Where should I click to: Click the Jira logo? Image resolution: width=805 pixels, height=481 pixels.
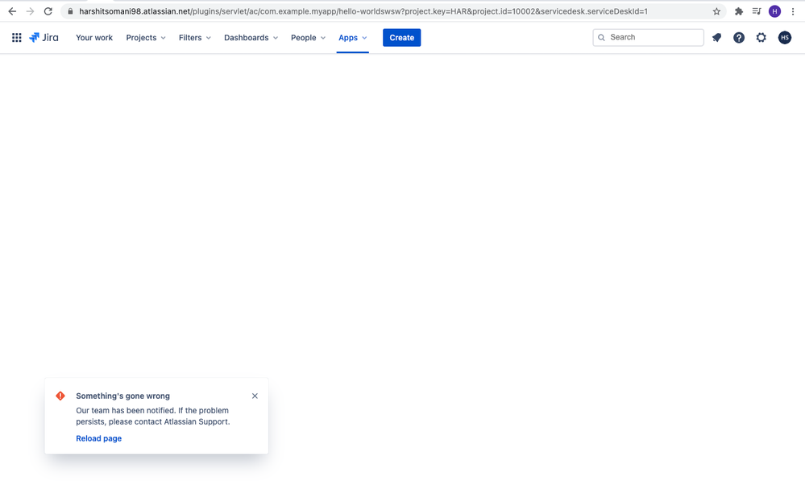pos(44,38)
